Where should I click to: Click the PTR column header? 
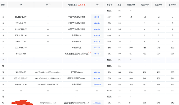48,5
